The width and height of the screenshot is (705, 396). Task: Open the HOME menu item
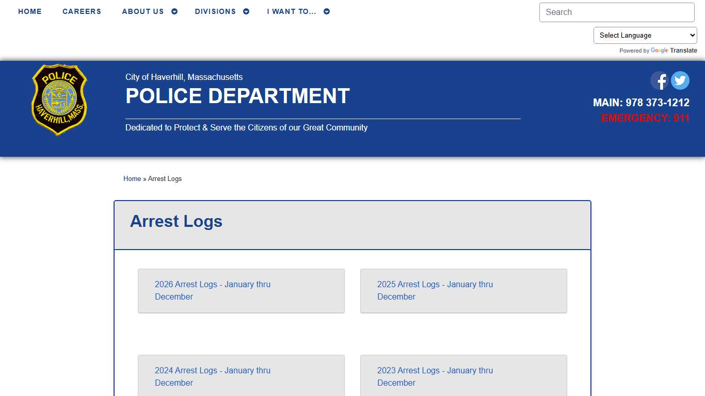coord(29,11)
